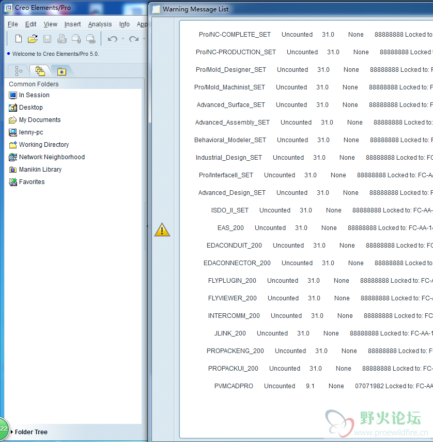Click the Save disk icon
433x442 pixels.
48,39
